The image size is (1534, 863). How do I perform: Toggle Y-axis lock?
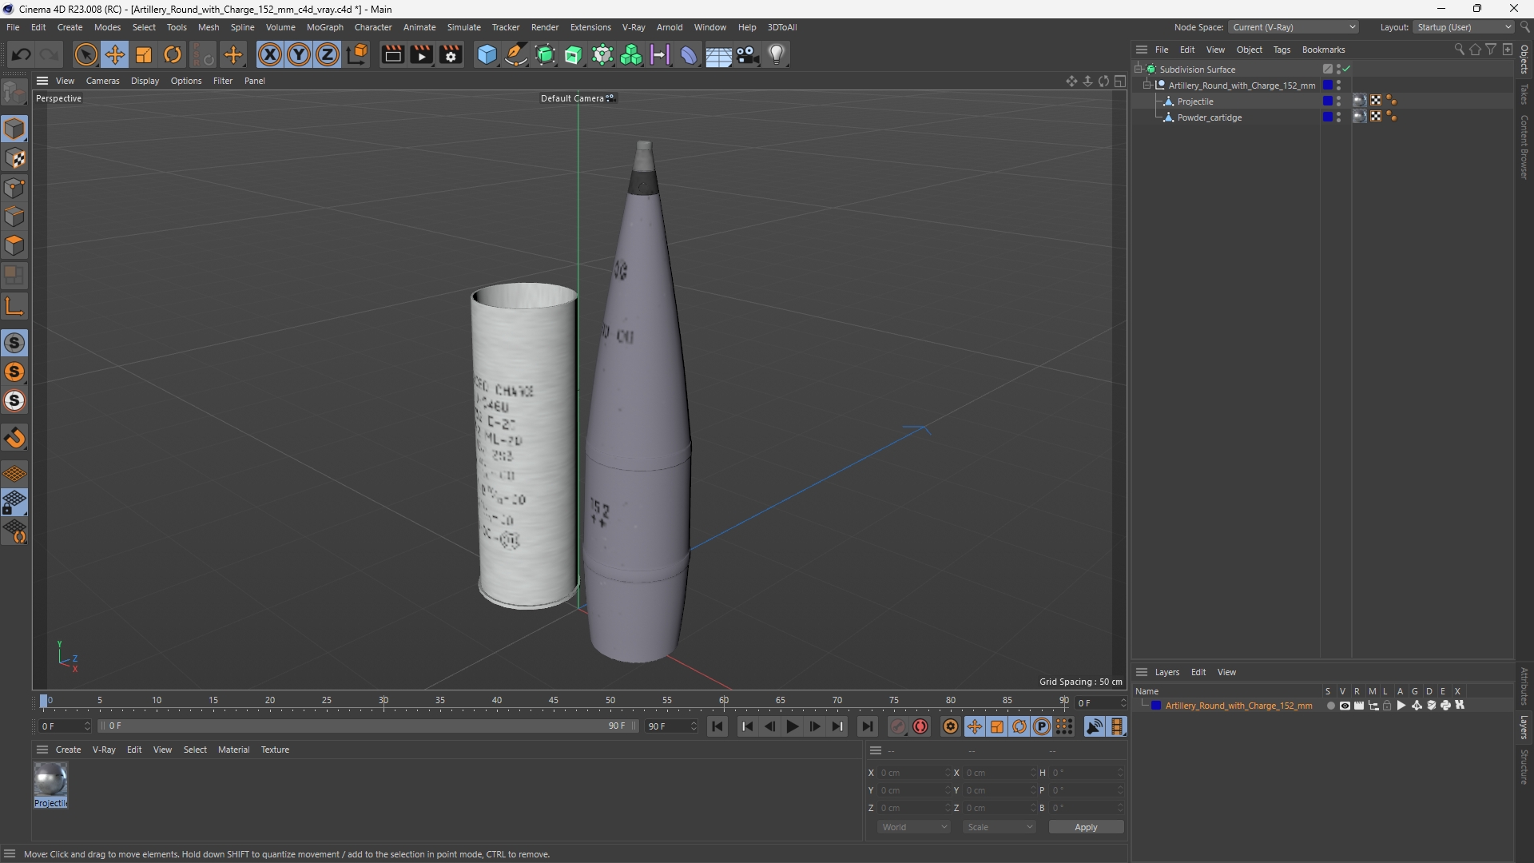point(299,54)
